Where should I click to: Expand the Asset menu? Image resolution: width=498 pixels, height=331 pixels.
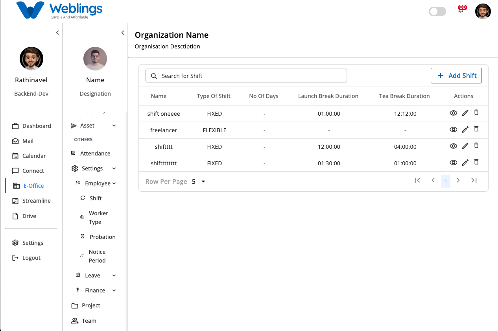click(114, 126)
